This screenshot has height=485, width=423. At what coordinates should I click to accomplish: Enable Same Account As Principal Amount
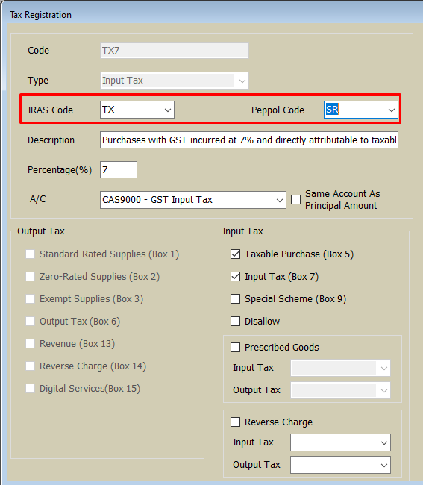pyautogui.click(x=296, y=199)
